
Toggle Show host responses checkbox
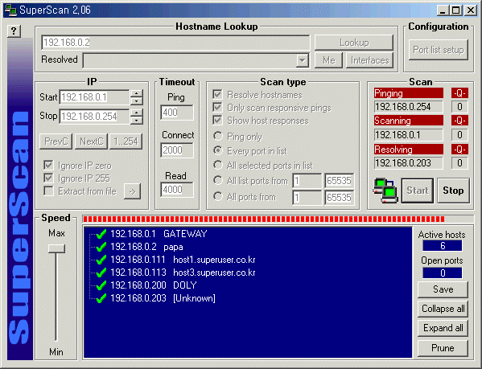point(217,120)
